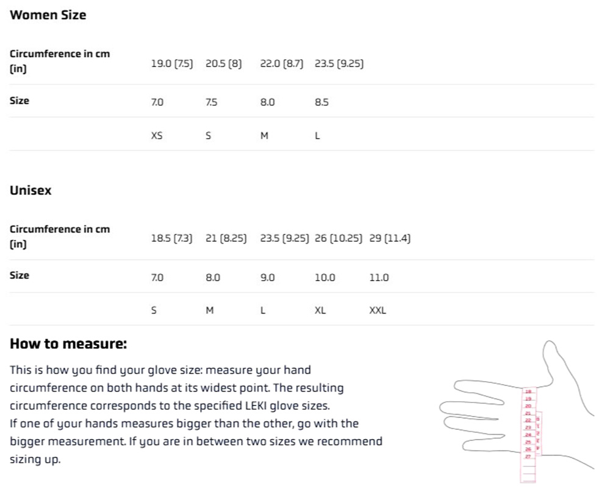The image size is (610, 495).
Task: Click the XXL size label
Action: coord(378,311)
